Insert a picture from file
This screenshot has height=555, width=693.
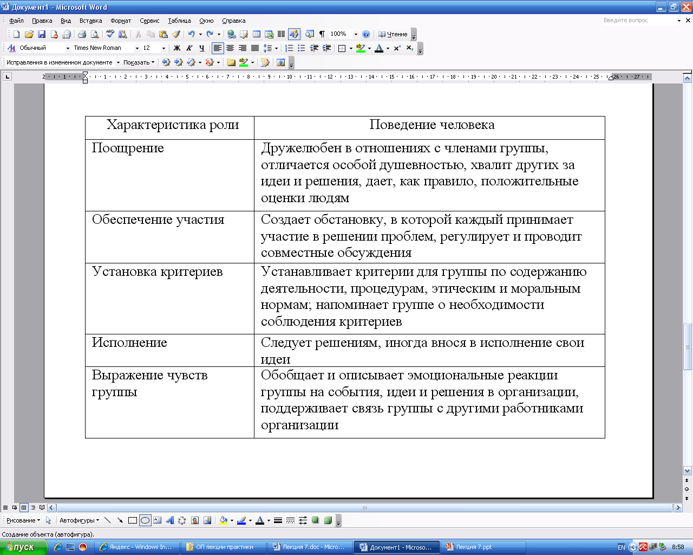pos(207,520)
